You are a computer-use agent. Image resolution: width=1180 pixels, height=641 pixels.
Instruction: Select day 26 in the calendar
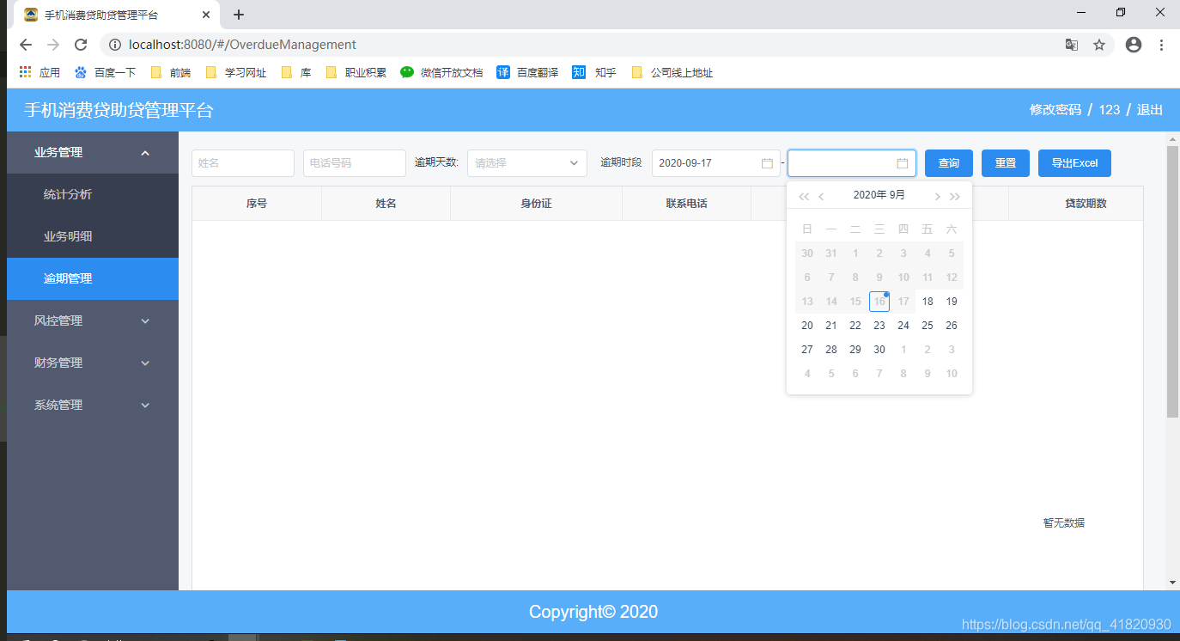point(952,326)
